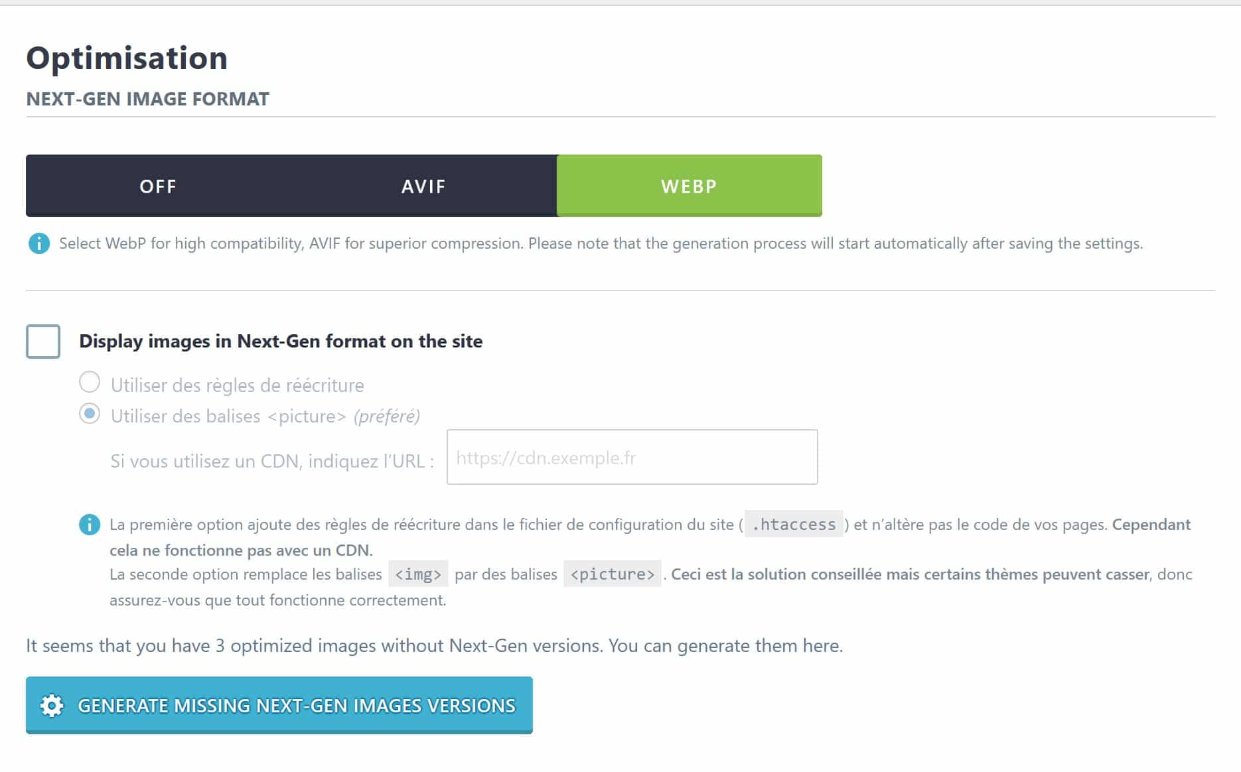Screen dimensions: 1241x772
Task: Click the Utiliser des règles de réécriture label
Action: pos(237,385)
